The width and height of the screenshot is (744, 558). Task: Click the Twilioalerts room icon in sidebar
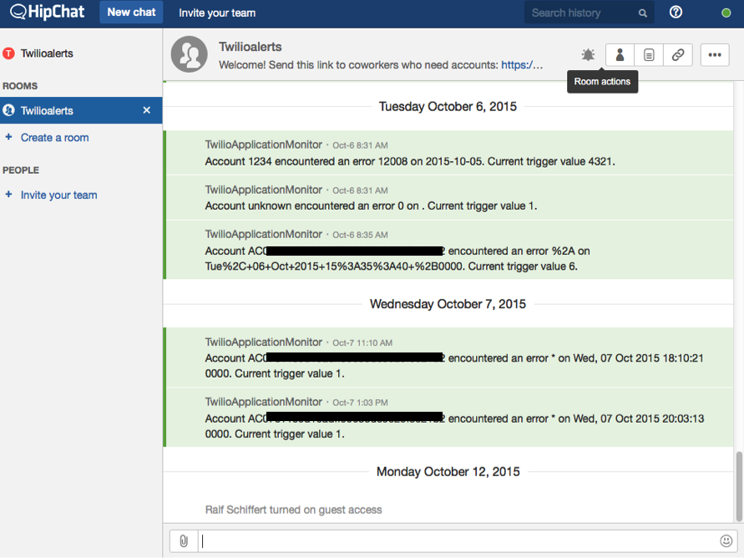tap(8, 110)
